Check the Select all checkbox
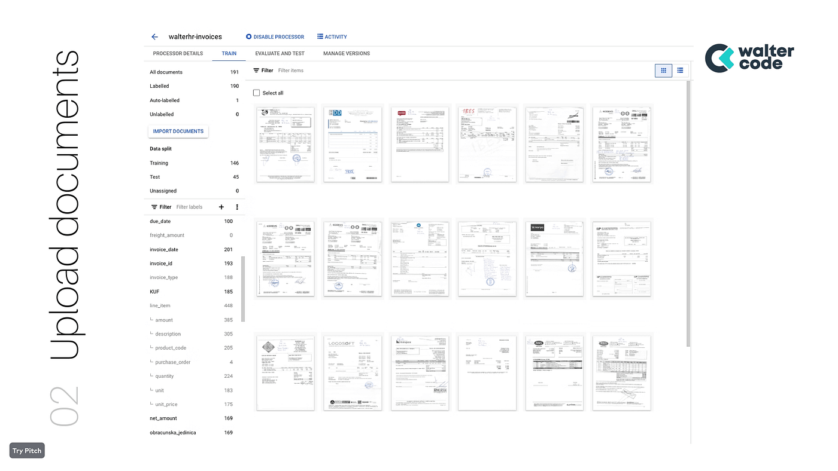The image size is (838, 471). pos(255,93)
